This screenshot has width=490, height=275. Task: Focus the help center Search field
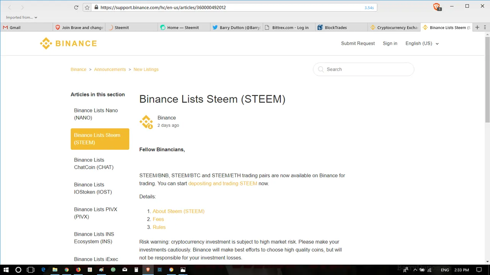(364, 70)
